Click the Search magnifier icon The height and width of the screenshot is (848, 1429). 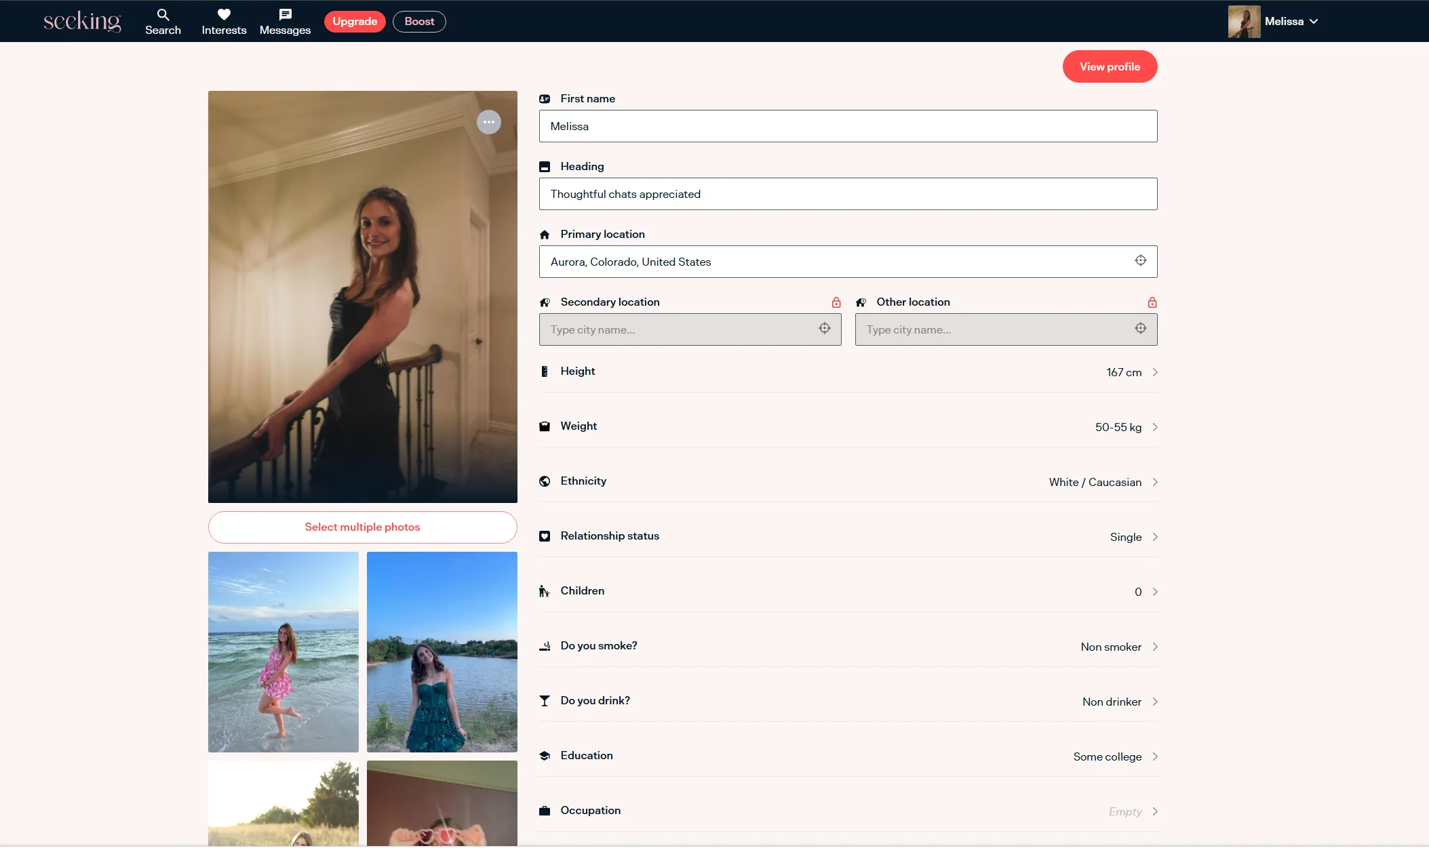click(163, 15)
